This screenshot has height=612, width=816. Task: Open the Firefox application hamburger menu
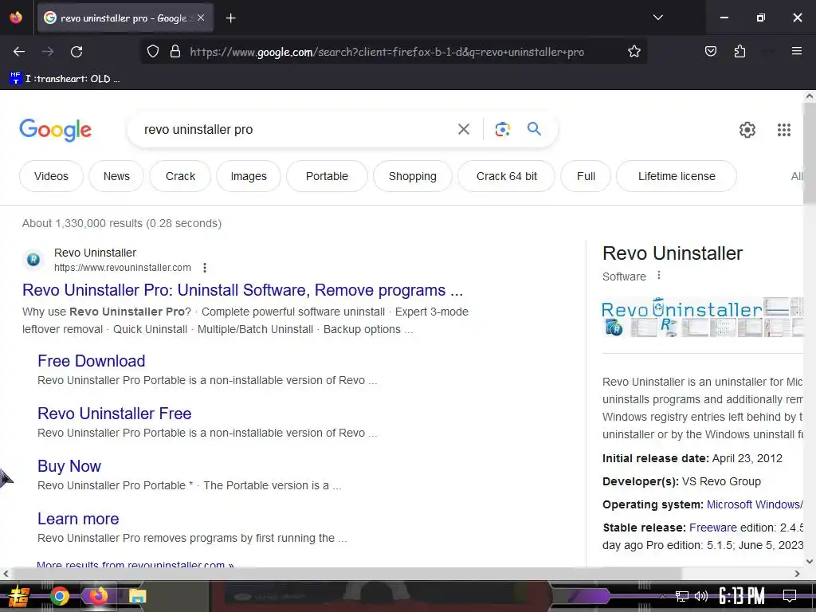click(796, 51)
